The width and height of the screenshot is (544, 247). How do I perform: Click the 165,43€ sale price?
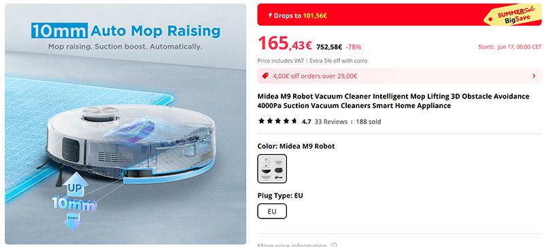285,43
